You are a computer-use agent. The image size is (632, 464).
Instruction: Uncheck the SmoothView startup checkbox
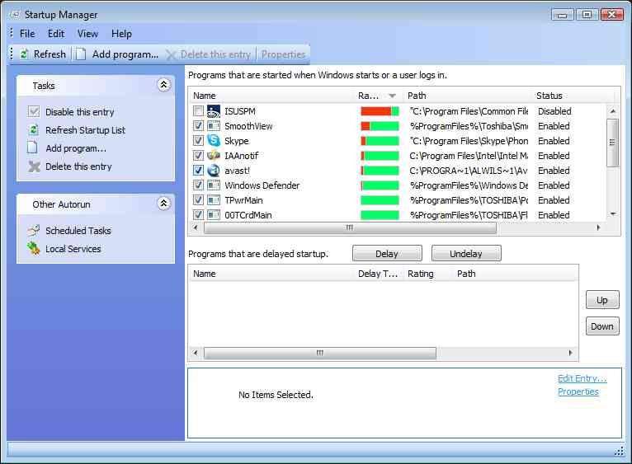click(x=198, y=126)
